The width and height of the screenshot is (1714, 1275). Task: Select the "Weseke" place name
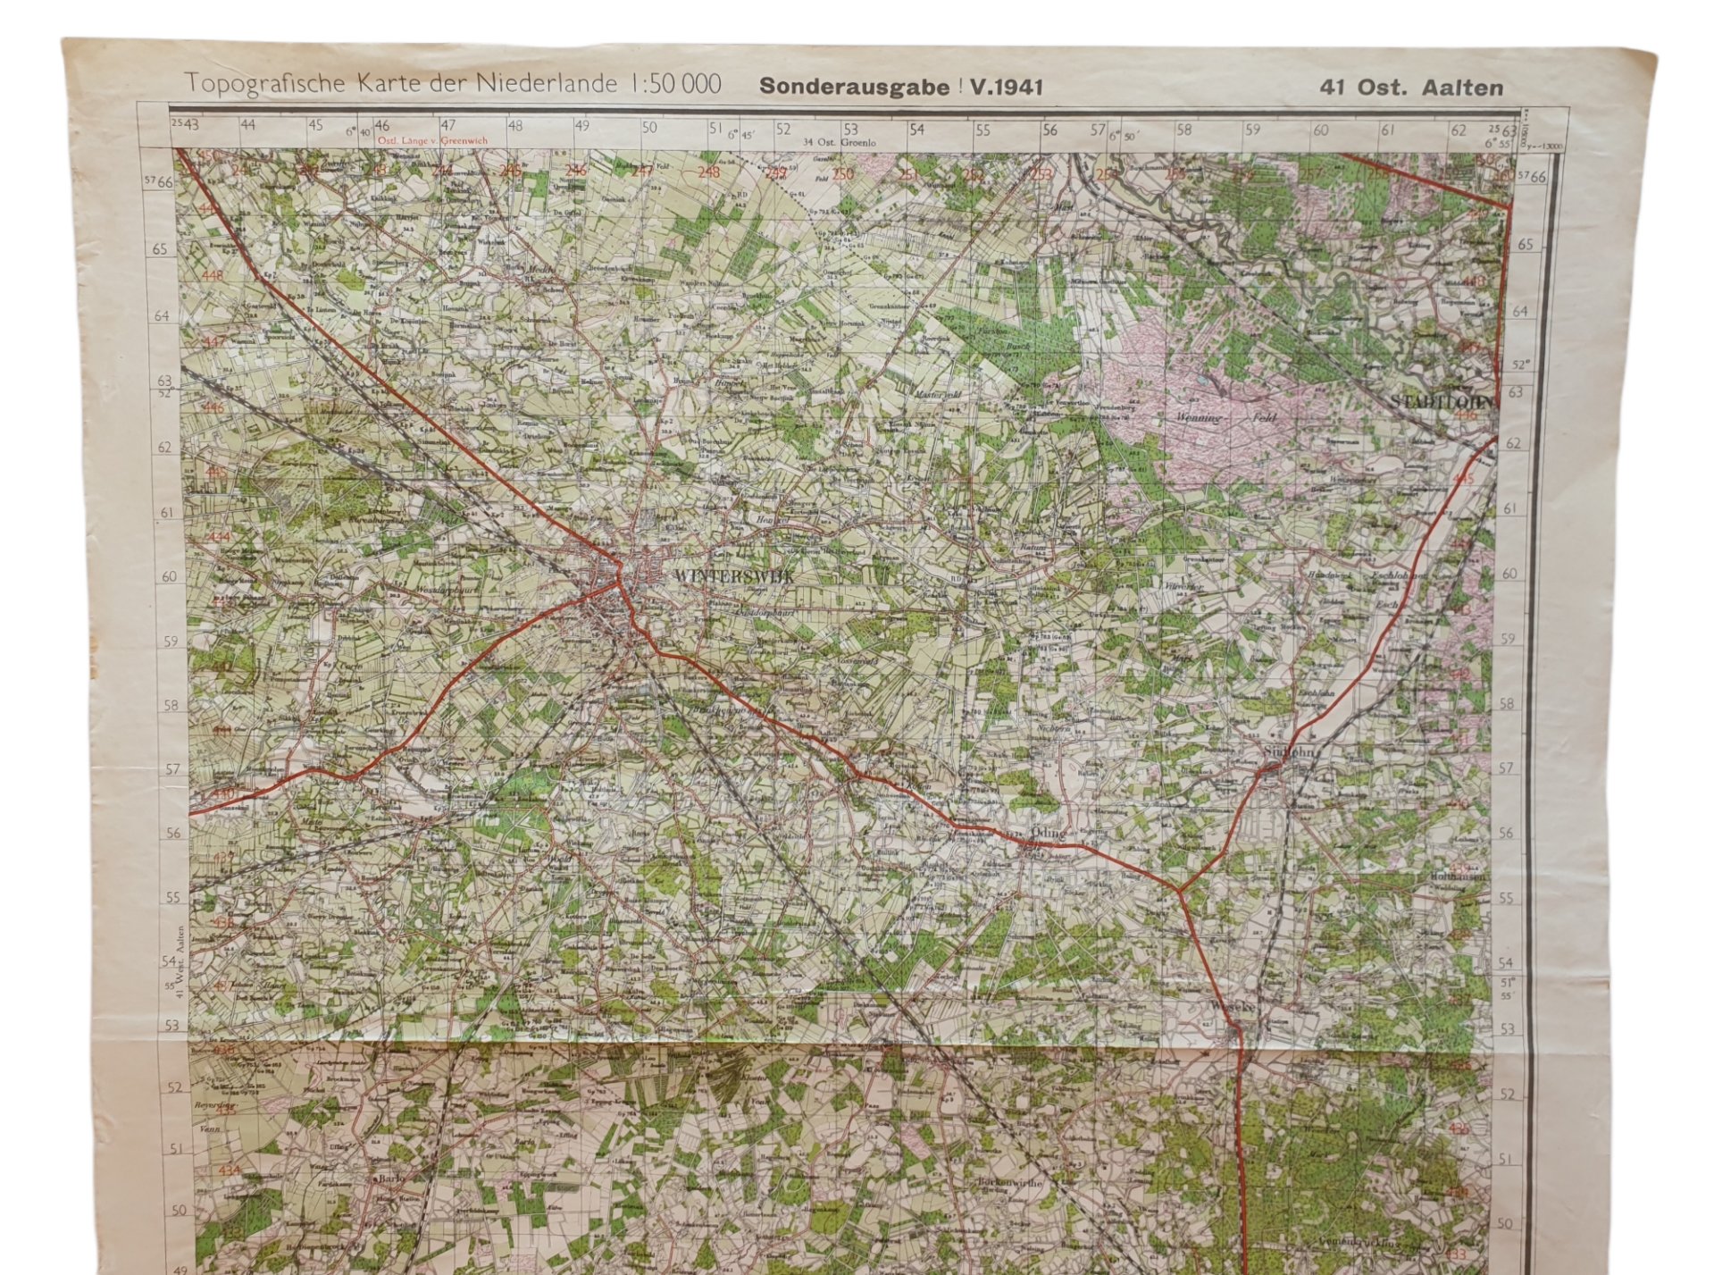pyautogui.click(x=1233, y=1005)
